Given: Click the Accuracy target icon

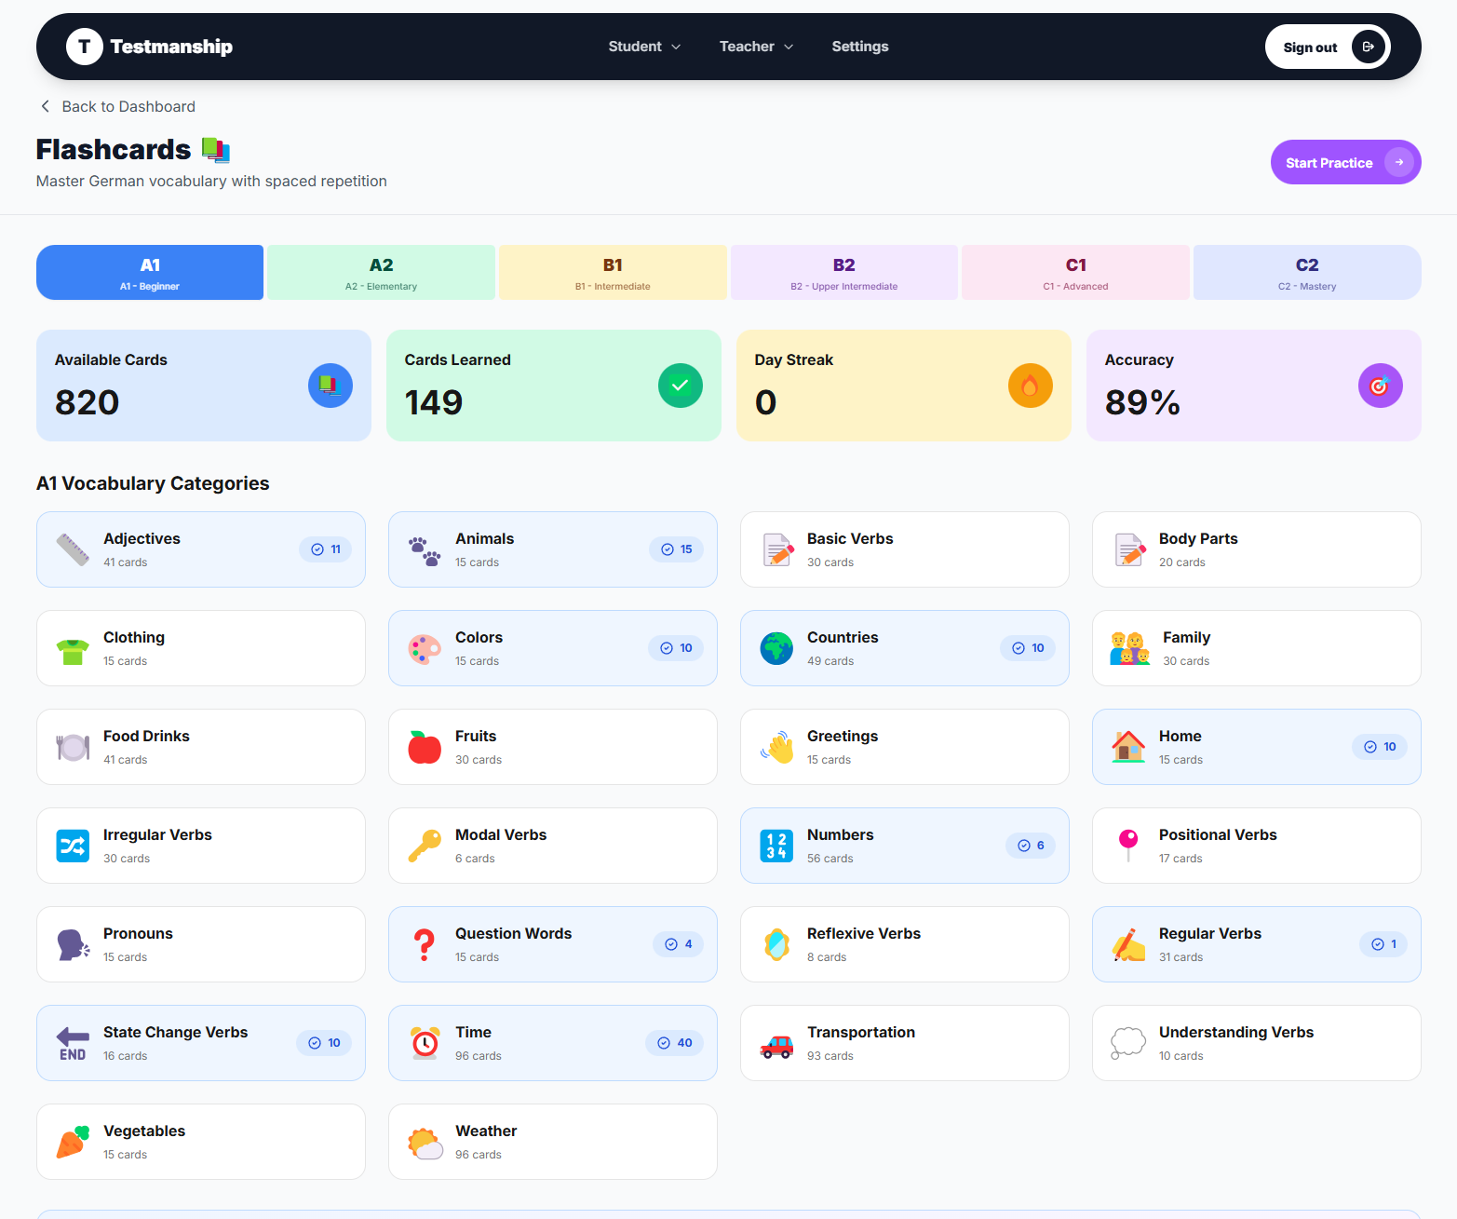Looking at the screenshot, I should [x=1380, y=386].
